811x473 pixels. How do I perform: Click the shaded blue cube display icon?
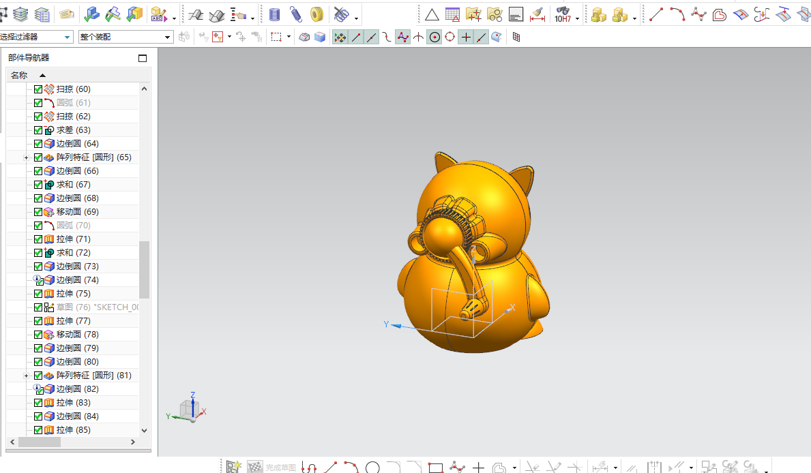[x=320, y=37]
